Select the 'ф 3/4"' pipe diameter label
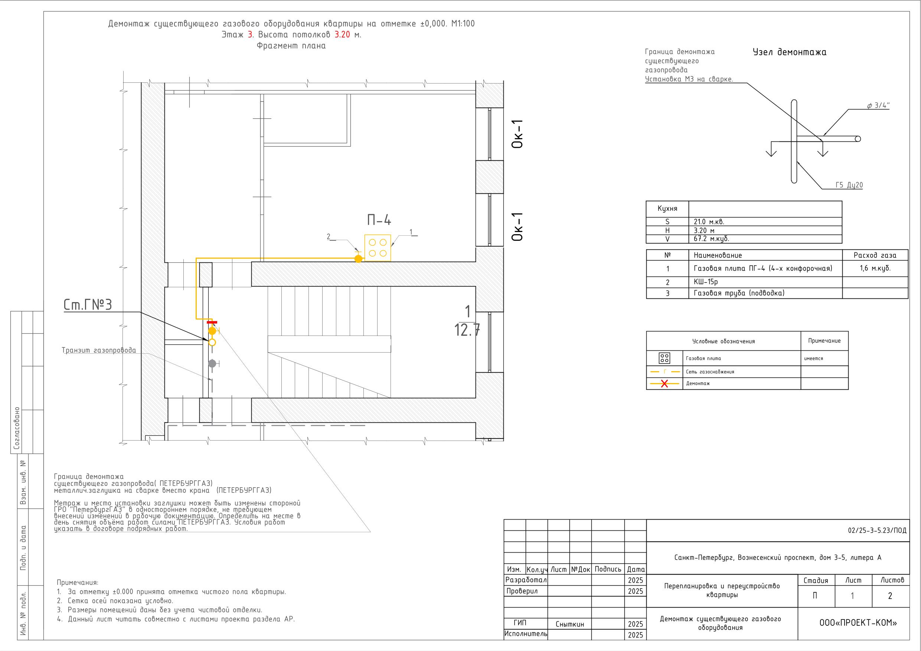The image size is (921, 651). coord(878,106)
